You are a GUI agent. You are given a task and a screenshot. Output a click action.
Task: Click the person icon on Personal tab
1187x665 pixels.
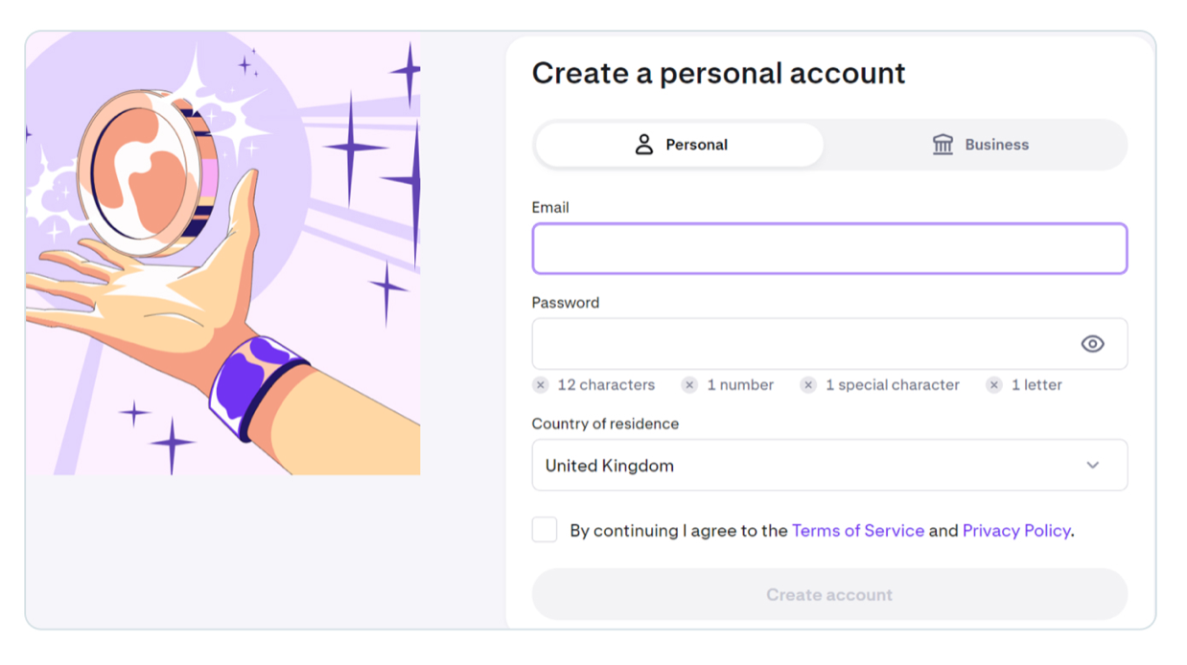click(x=643, y=145)
